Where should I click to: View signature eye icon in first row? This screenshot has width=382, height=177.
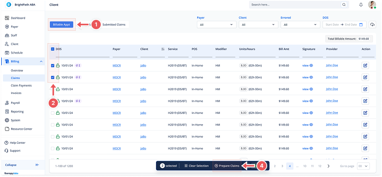coord(311,66)
